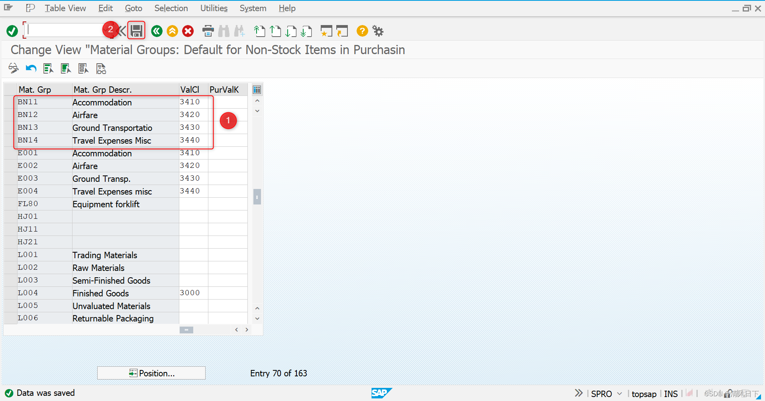Click description cell Equipment forklift
Screen dimensions: 765x401
click(x=126, y=204)
